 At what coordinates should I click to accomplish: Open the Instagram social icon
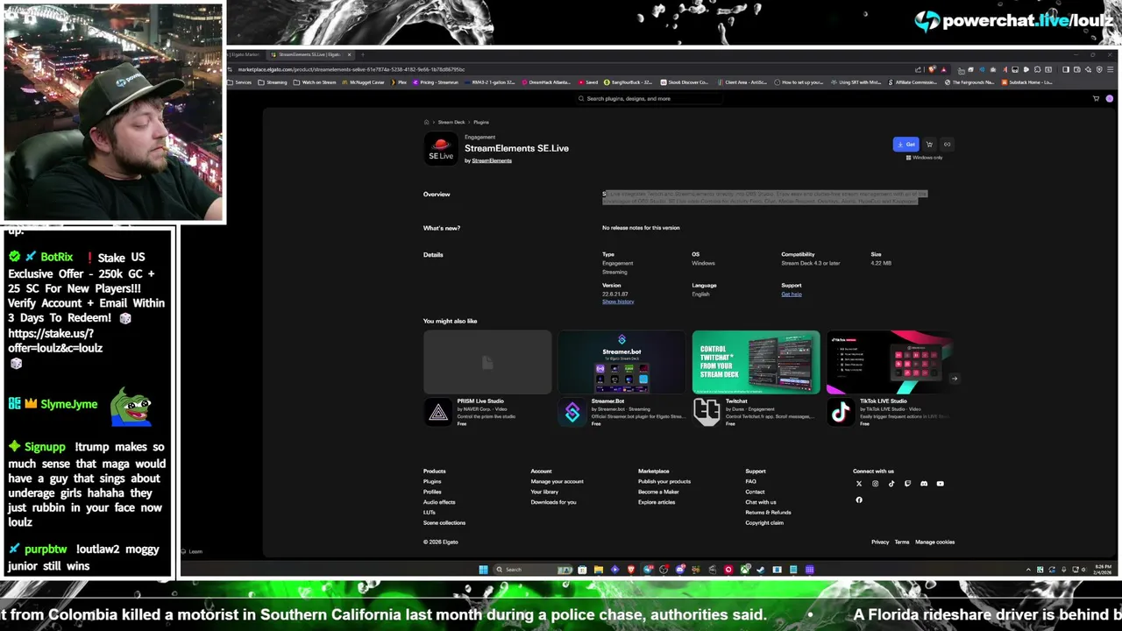[x=875, y=484]
